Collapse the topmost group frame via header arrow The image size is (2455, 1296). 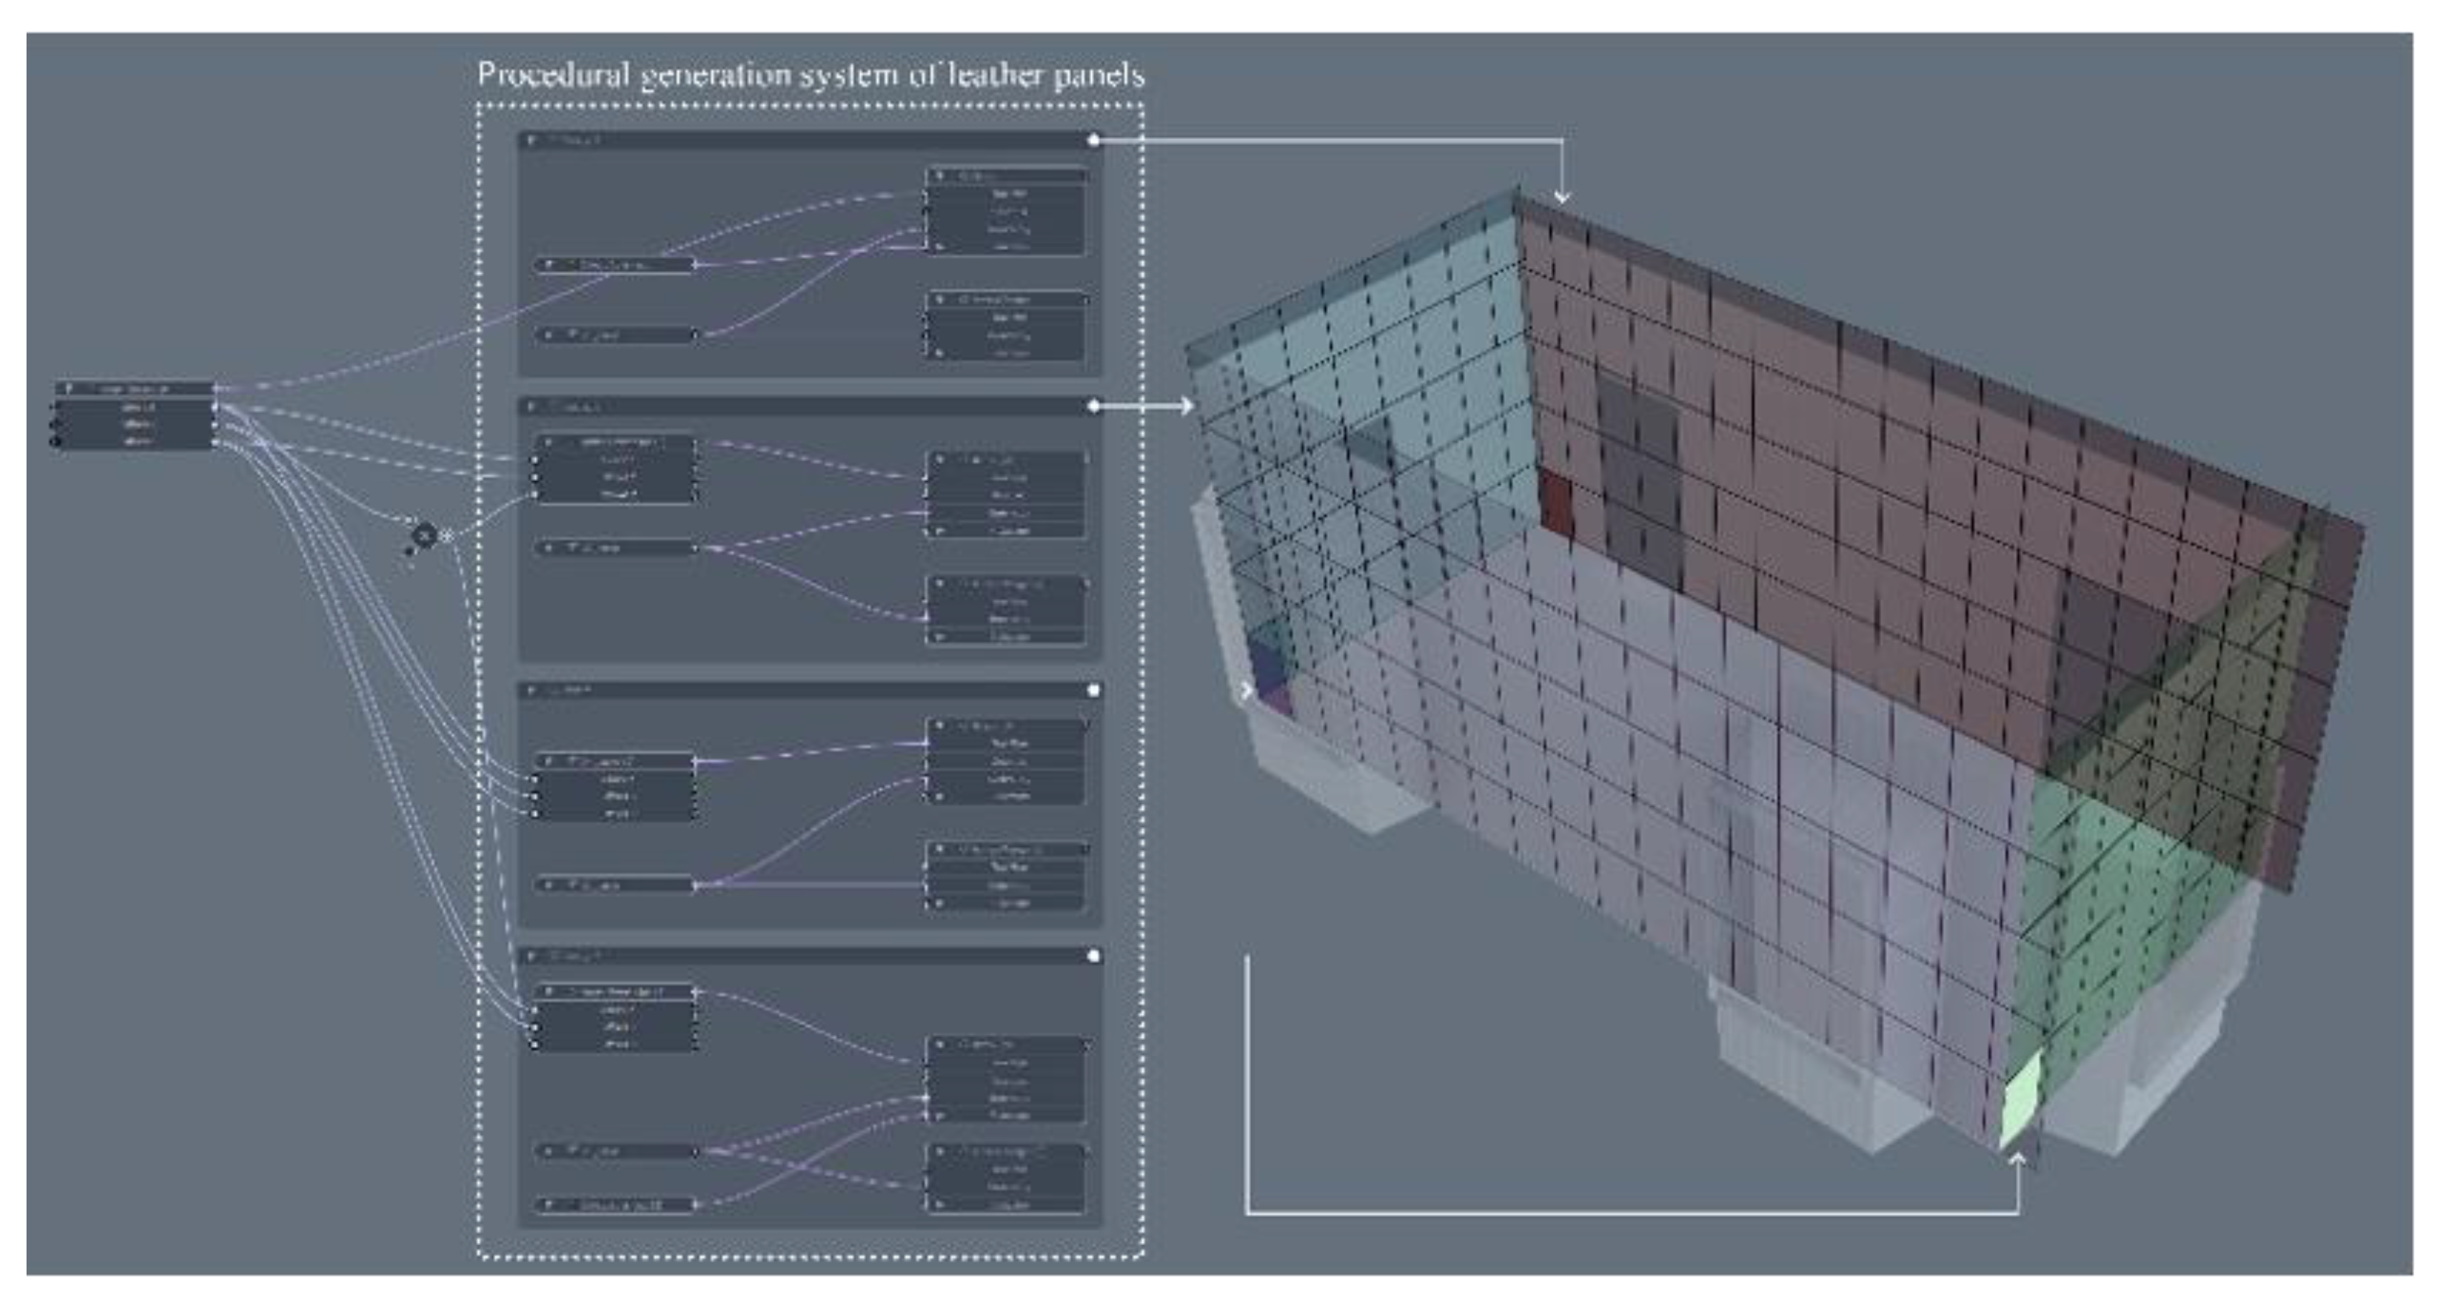[532, 140]
